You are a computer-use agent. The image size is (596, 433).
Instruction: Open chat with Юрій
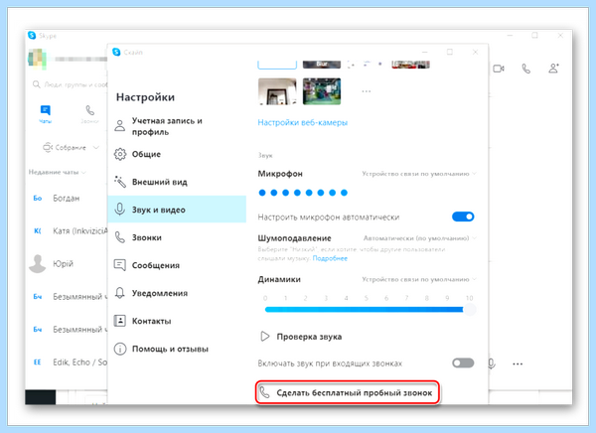click(67, 264)
